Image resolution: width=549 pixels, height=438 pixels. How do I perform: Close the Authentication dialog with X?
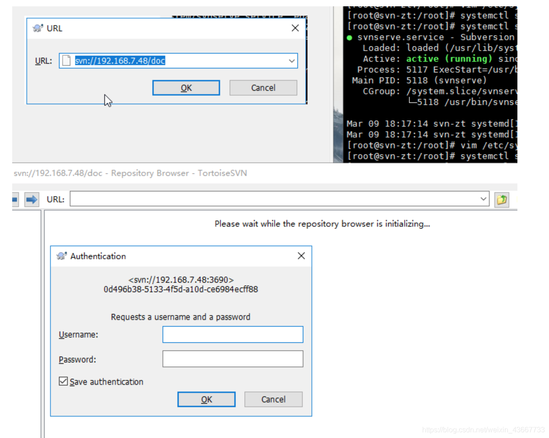(x=301, y=256)
